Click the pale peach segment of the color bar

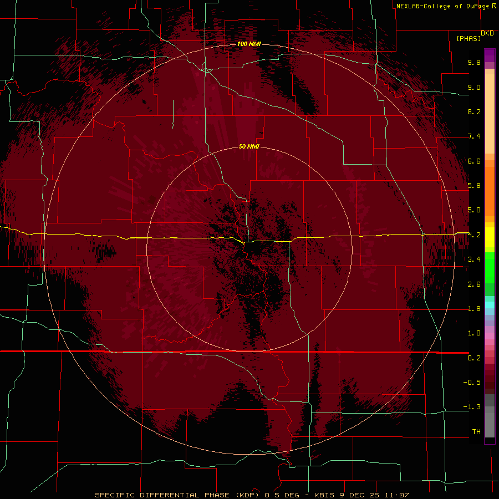(490, 114)
